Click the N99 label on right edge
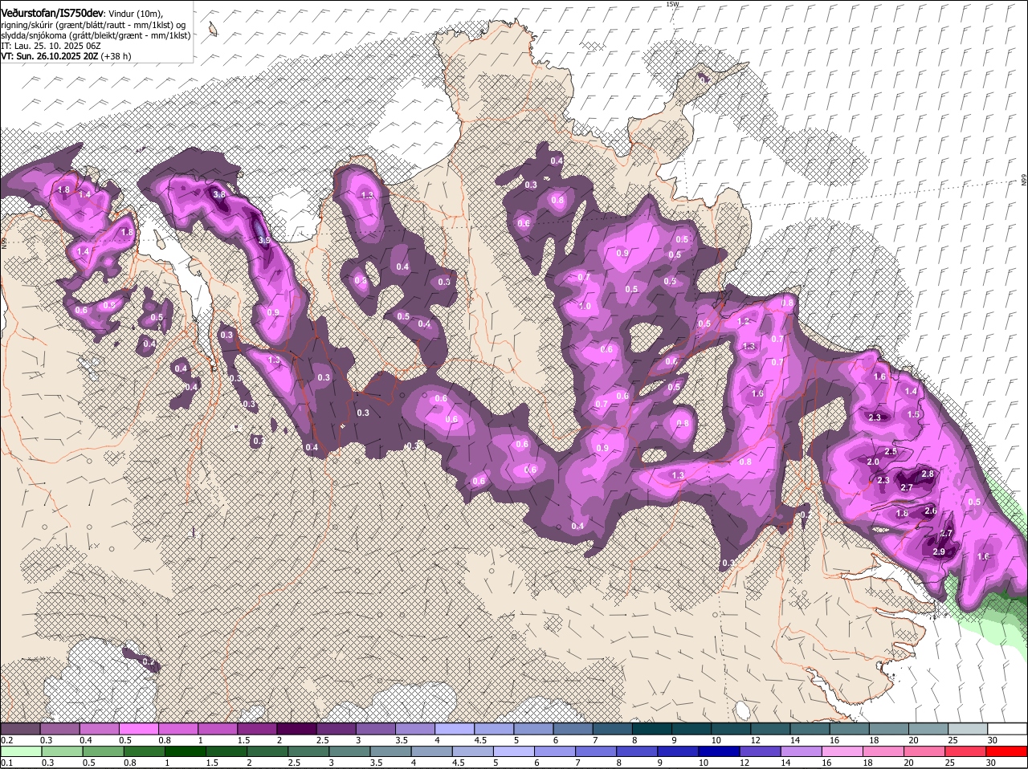1028x769 pixels. pyautogui.click(x=1024, y=181)
